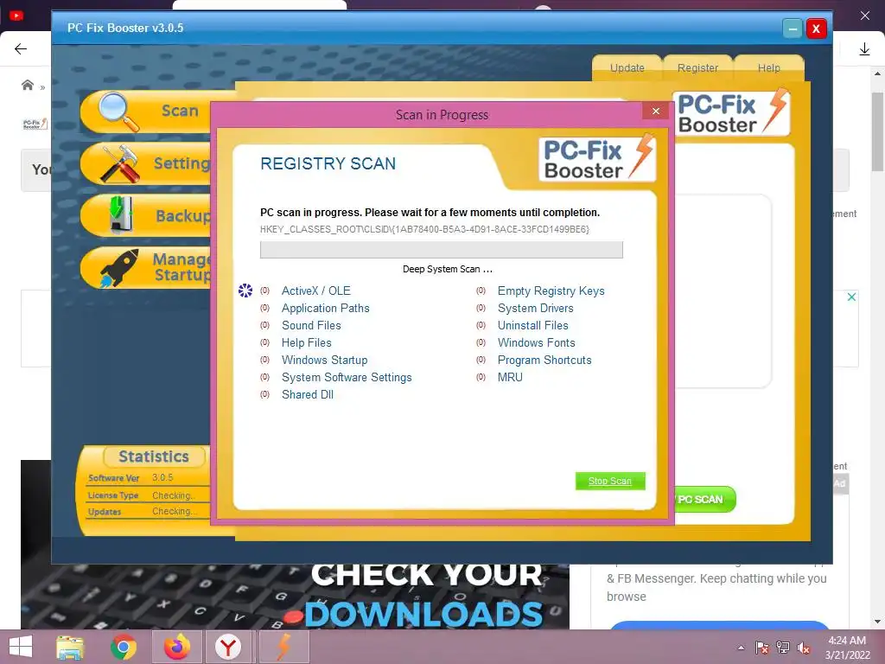Launch Google Chrome from the taskbar
The height and width of the screenshot is (664, 885).
click(x=123, y=647)
